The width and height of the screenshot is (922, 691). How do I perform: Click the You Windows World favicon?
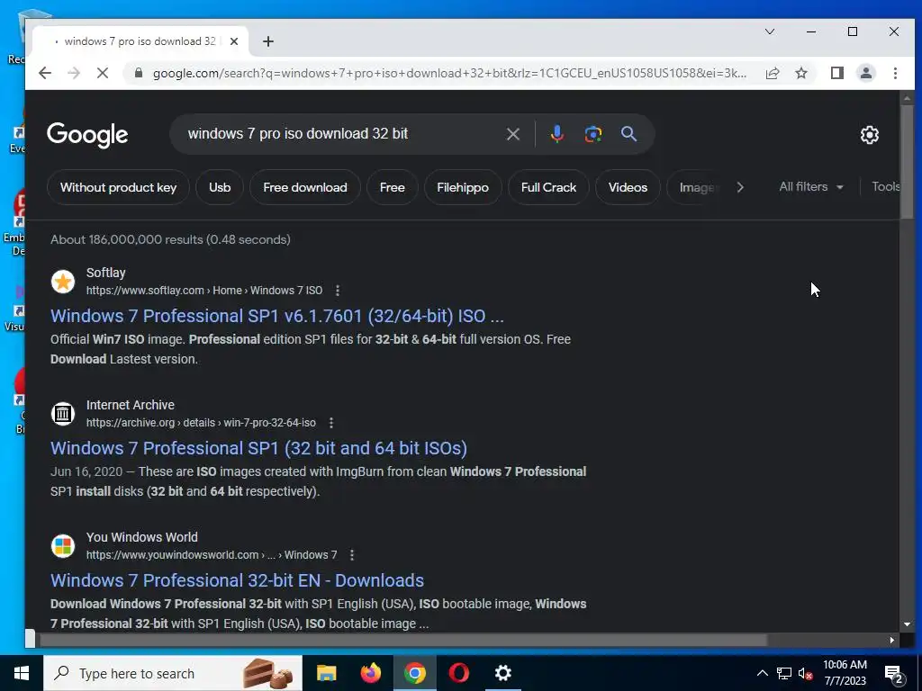(63, 546)
